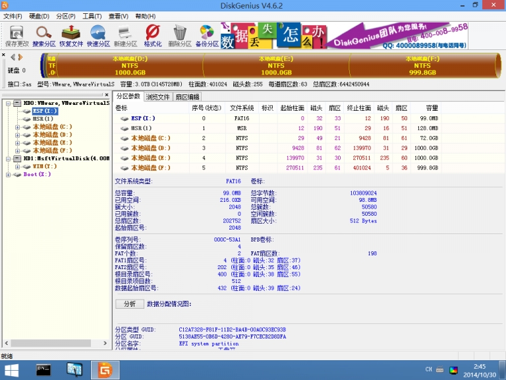Click tree panel scroll left arrow

click(7, 343)
